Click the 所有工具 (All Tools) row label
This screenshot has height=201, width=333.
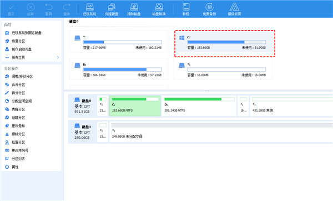click(18, 57)
